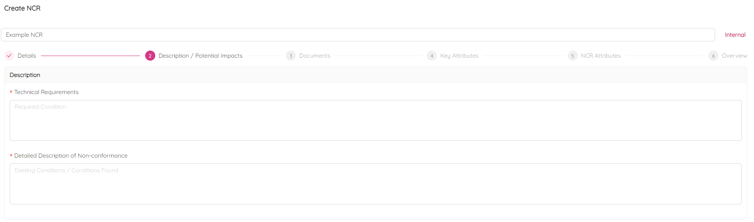The width and height of the screenshot is (754, 222).
Task: Click the step 6 Overview number icon
Action: [x=713, y=56]
